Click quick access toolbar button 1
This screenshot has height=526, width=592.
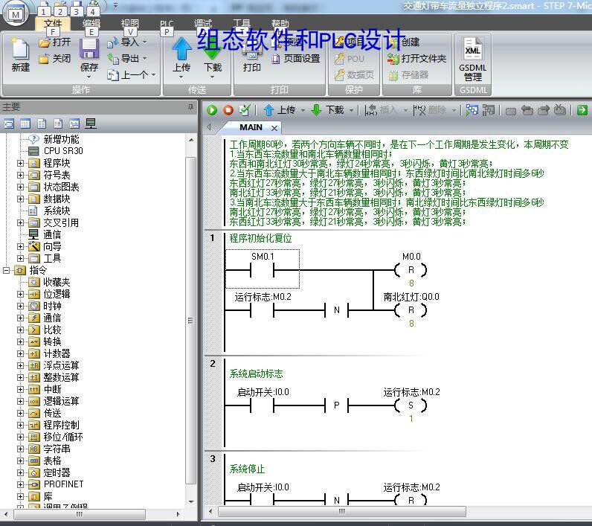[44, 11]
